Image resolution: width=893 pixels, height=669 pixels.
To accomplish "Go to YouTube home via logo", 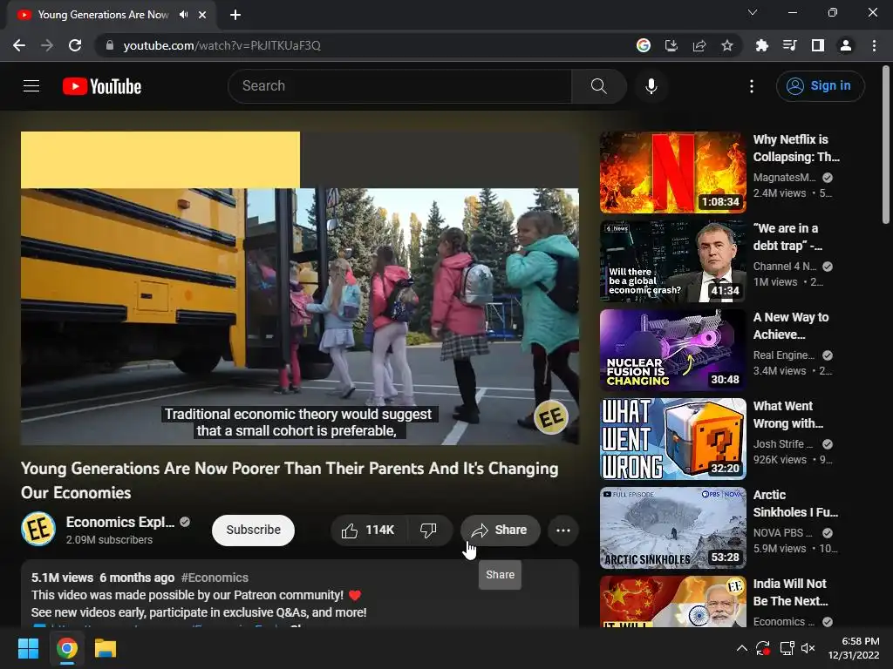I will point(102,86).
